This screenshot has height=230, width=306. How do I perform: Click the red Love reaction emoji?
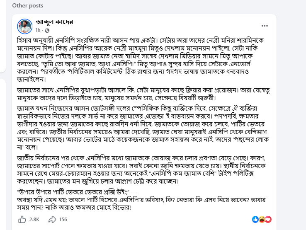click(268, 219)
